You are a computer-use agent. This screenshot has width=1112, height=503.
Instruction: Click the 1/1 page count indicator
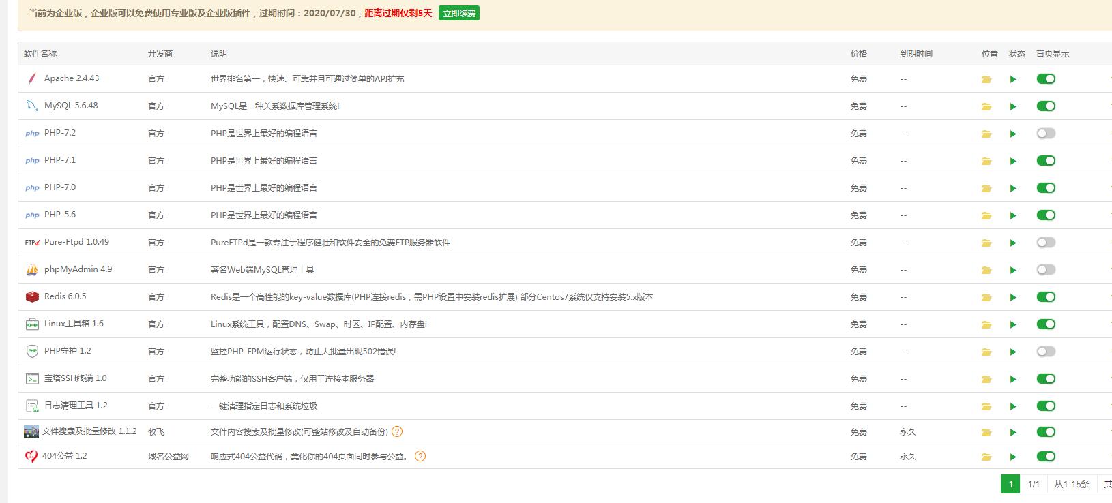click(1034, 484)
